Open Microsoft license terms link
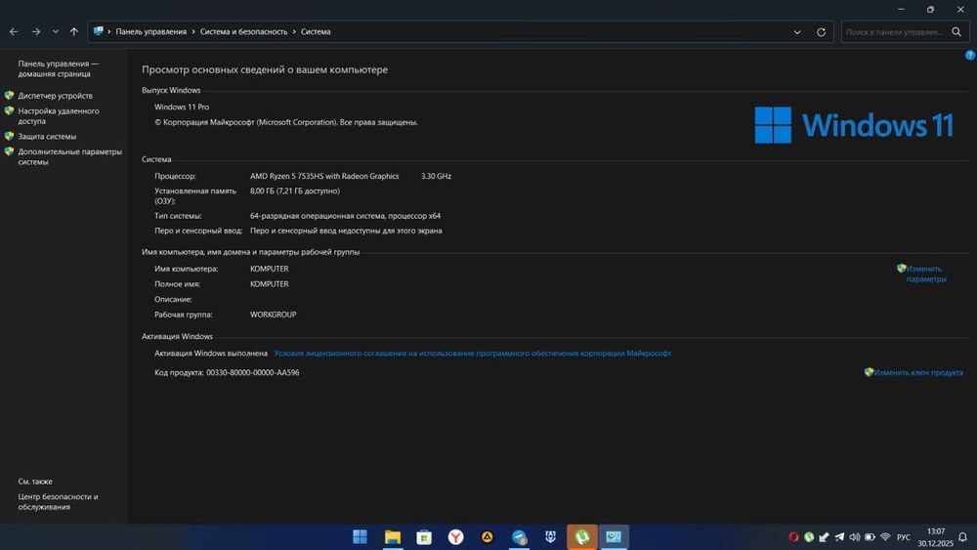This screenshot has width=977, height=550. tap(472, 354)
